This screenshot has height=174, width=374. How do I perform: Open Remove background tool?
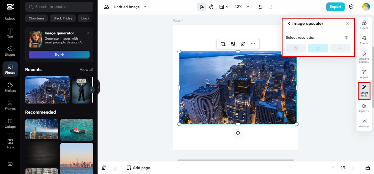[364, 57]
